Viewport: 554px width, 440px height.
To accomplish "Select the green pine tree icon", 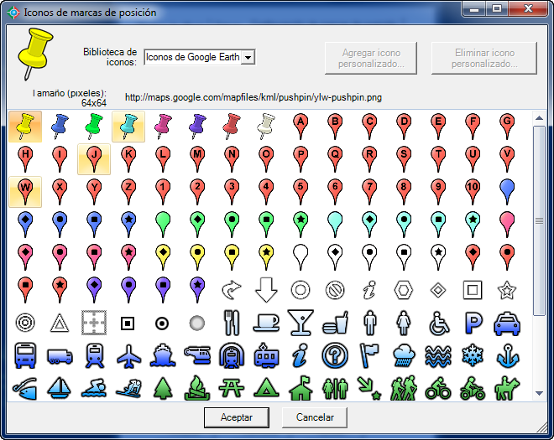I will 163,388.
